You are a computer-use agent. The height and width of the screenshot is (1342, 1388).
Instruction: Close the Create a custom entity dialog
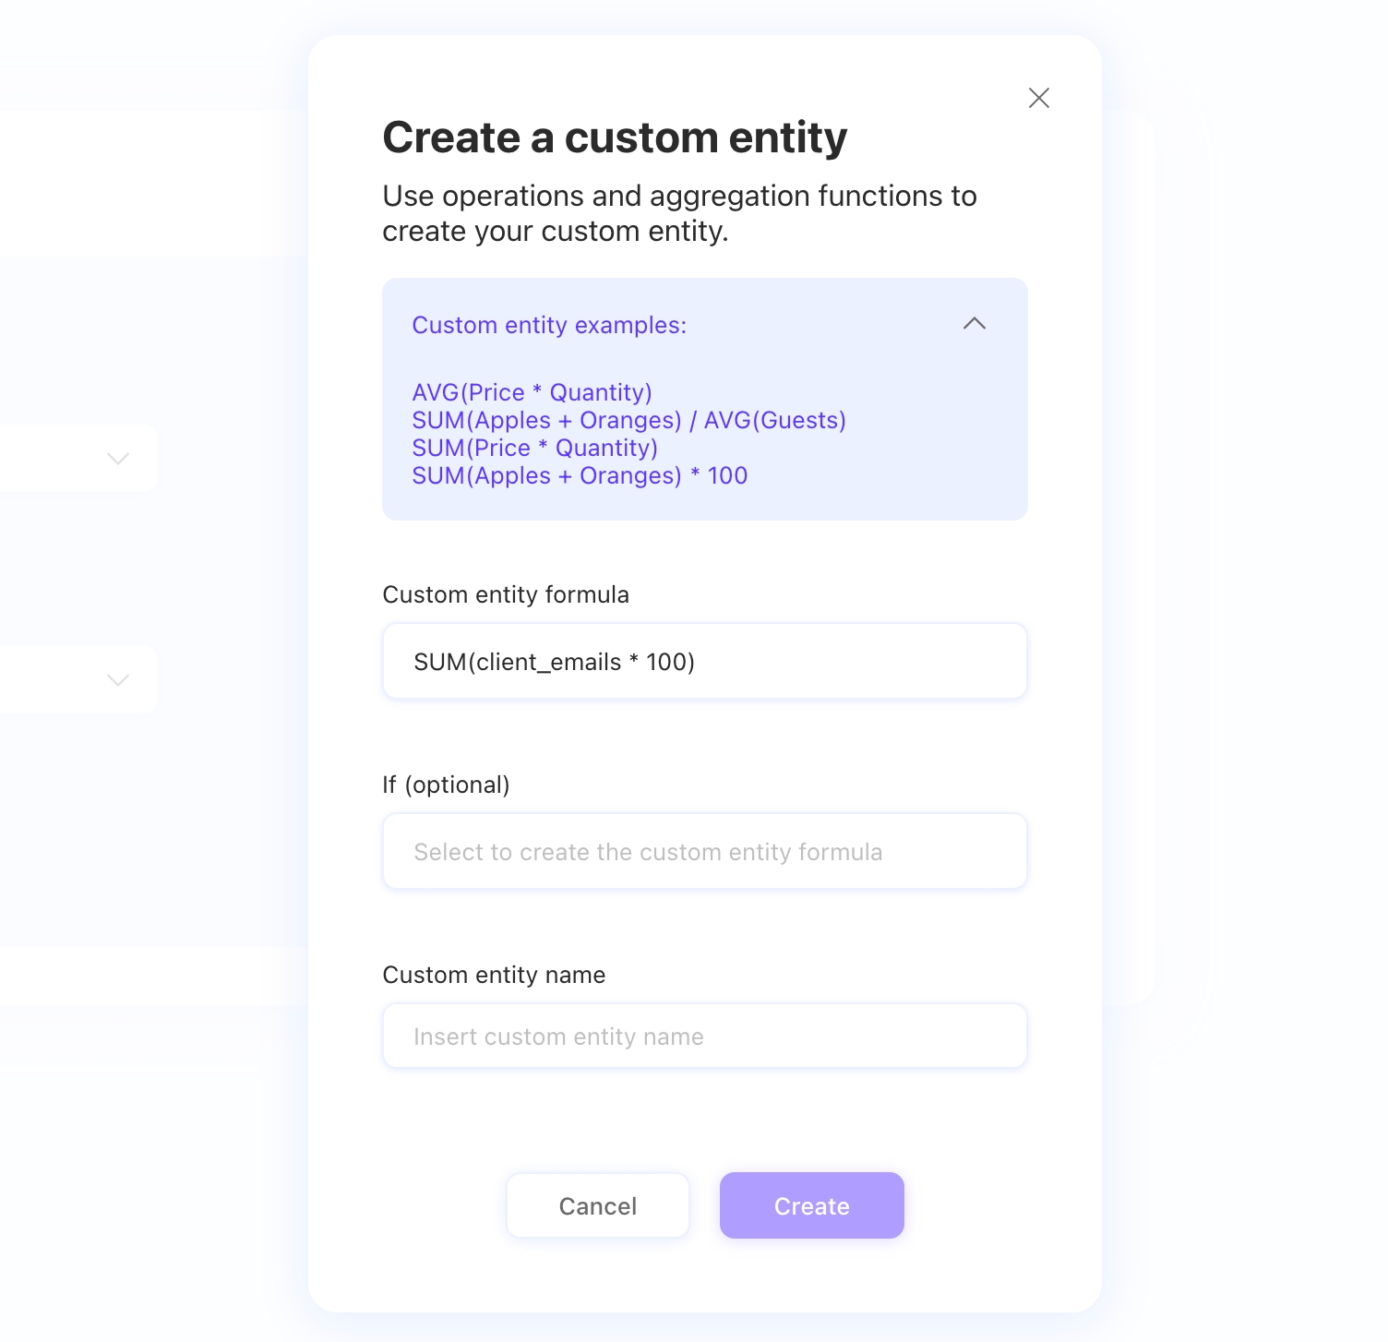pos(1038,98)
